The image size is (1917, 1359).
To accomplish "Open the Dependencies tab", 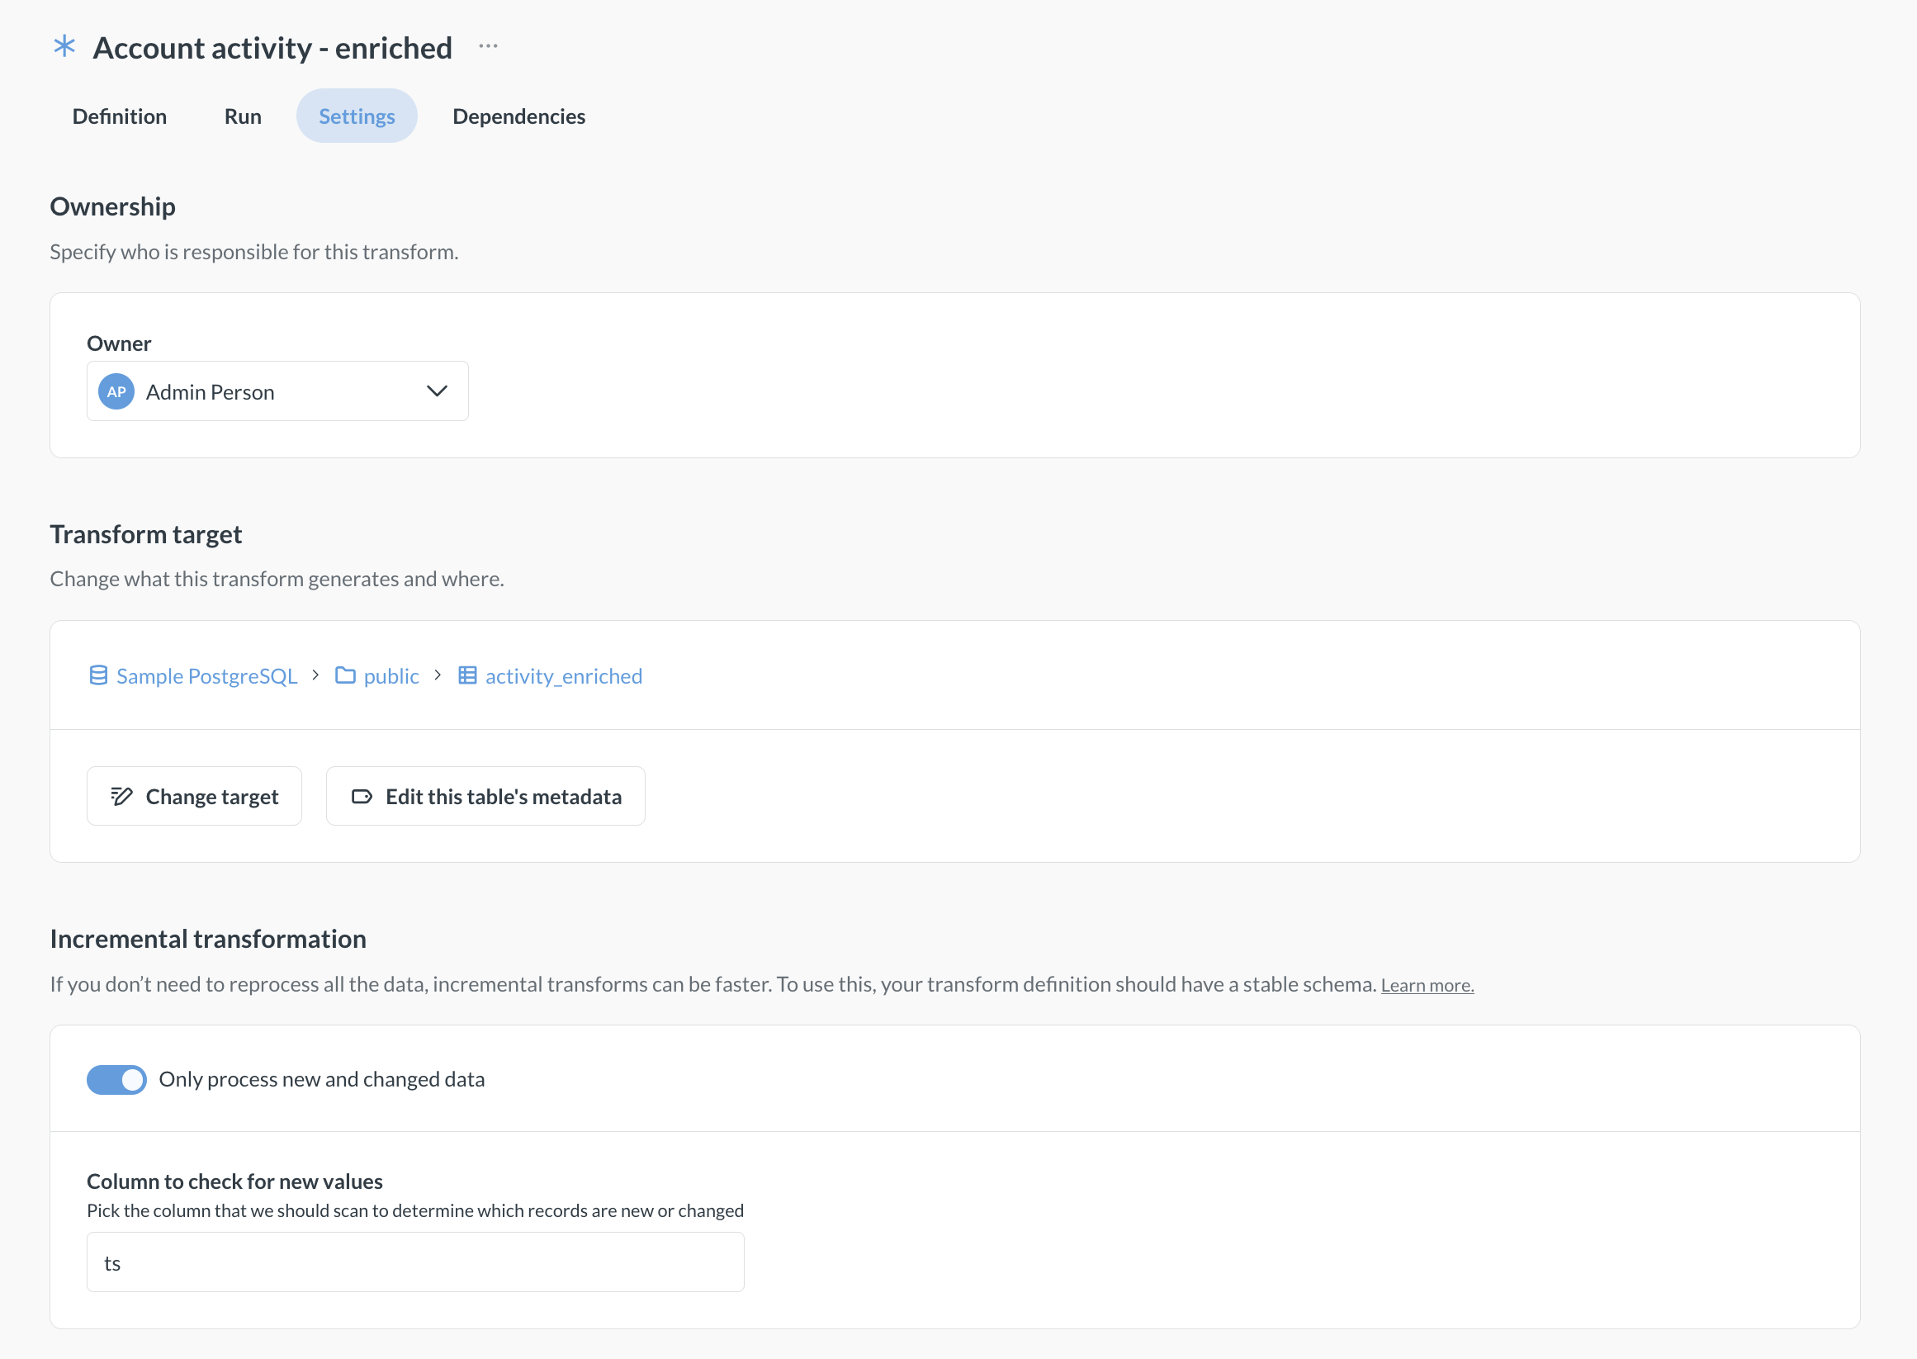I will [x=518, y=116].
